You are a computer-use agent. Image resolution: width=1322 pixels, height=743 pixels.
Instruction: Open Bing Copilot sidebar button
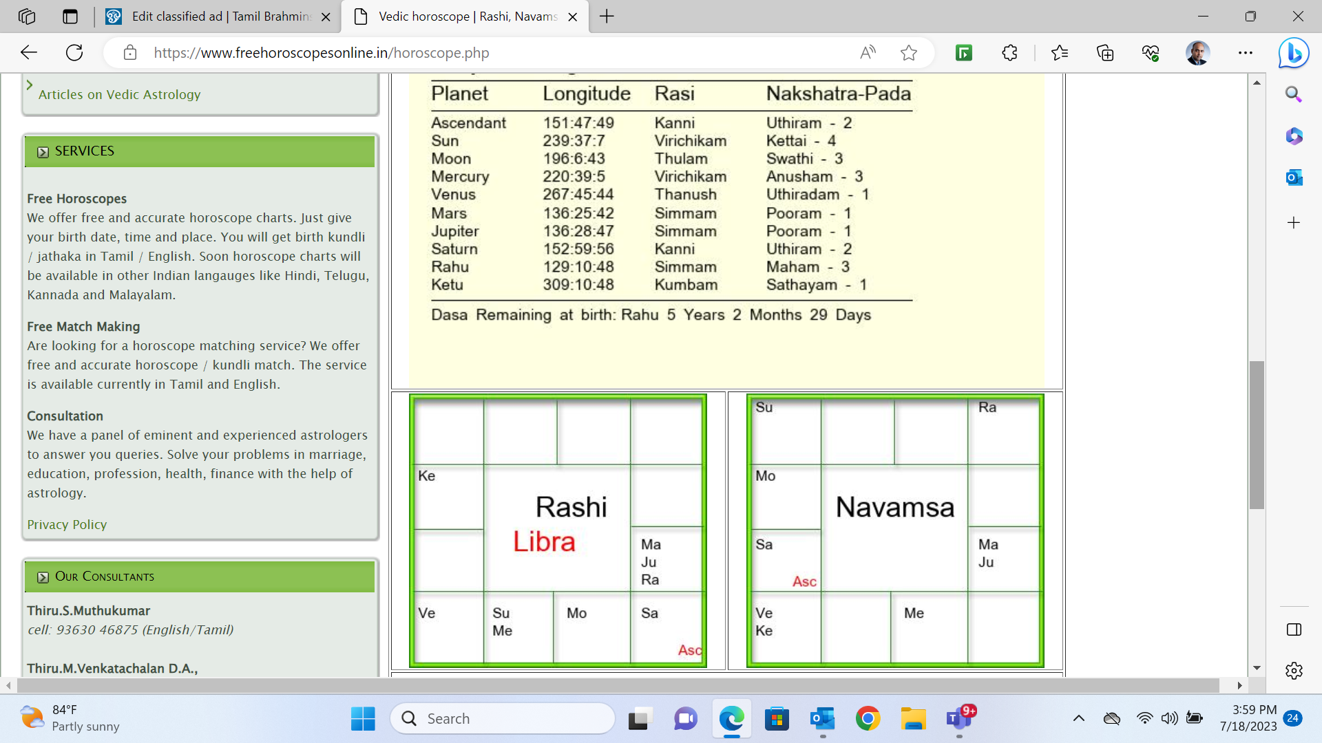point(1294,52)
